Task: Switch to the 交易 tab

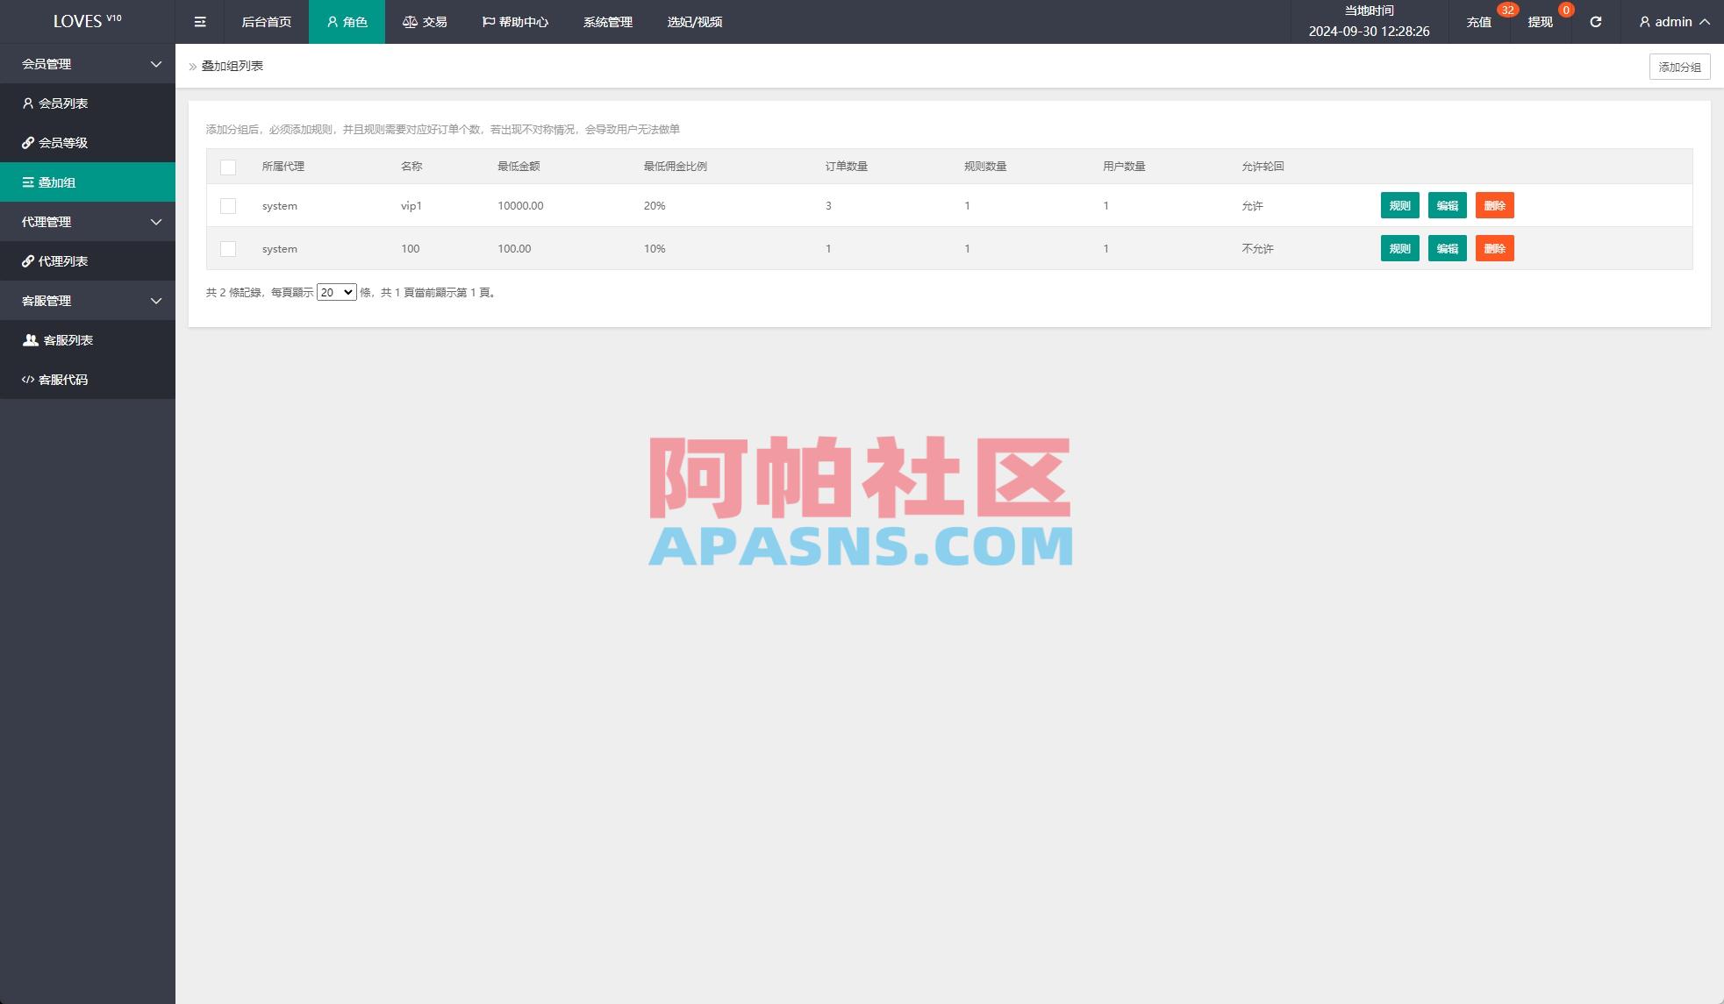Action: [425, 22]
